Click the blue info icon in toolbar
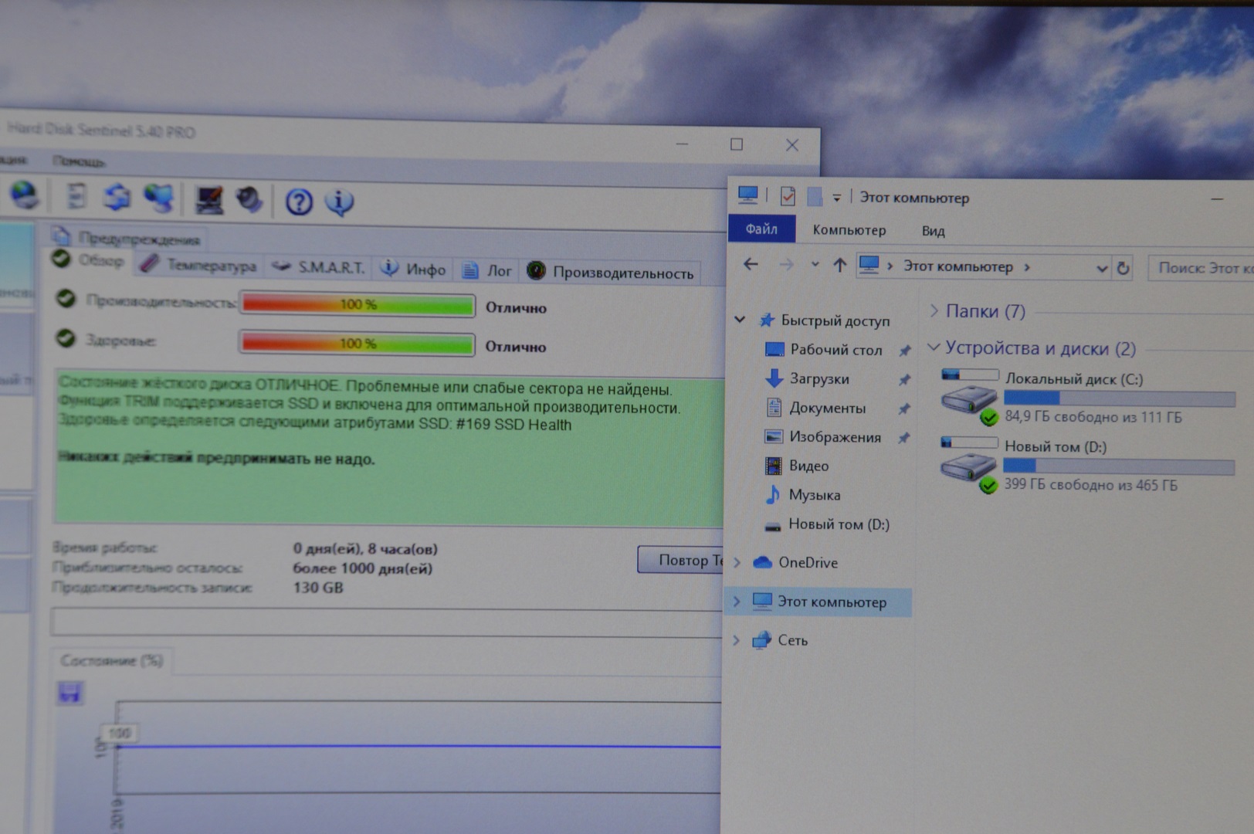This screenshot has width=1254, height=834. pyautogui.click(x=339, y=202)
